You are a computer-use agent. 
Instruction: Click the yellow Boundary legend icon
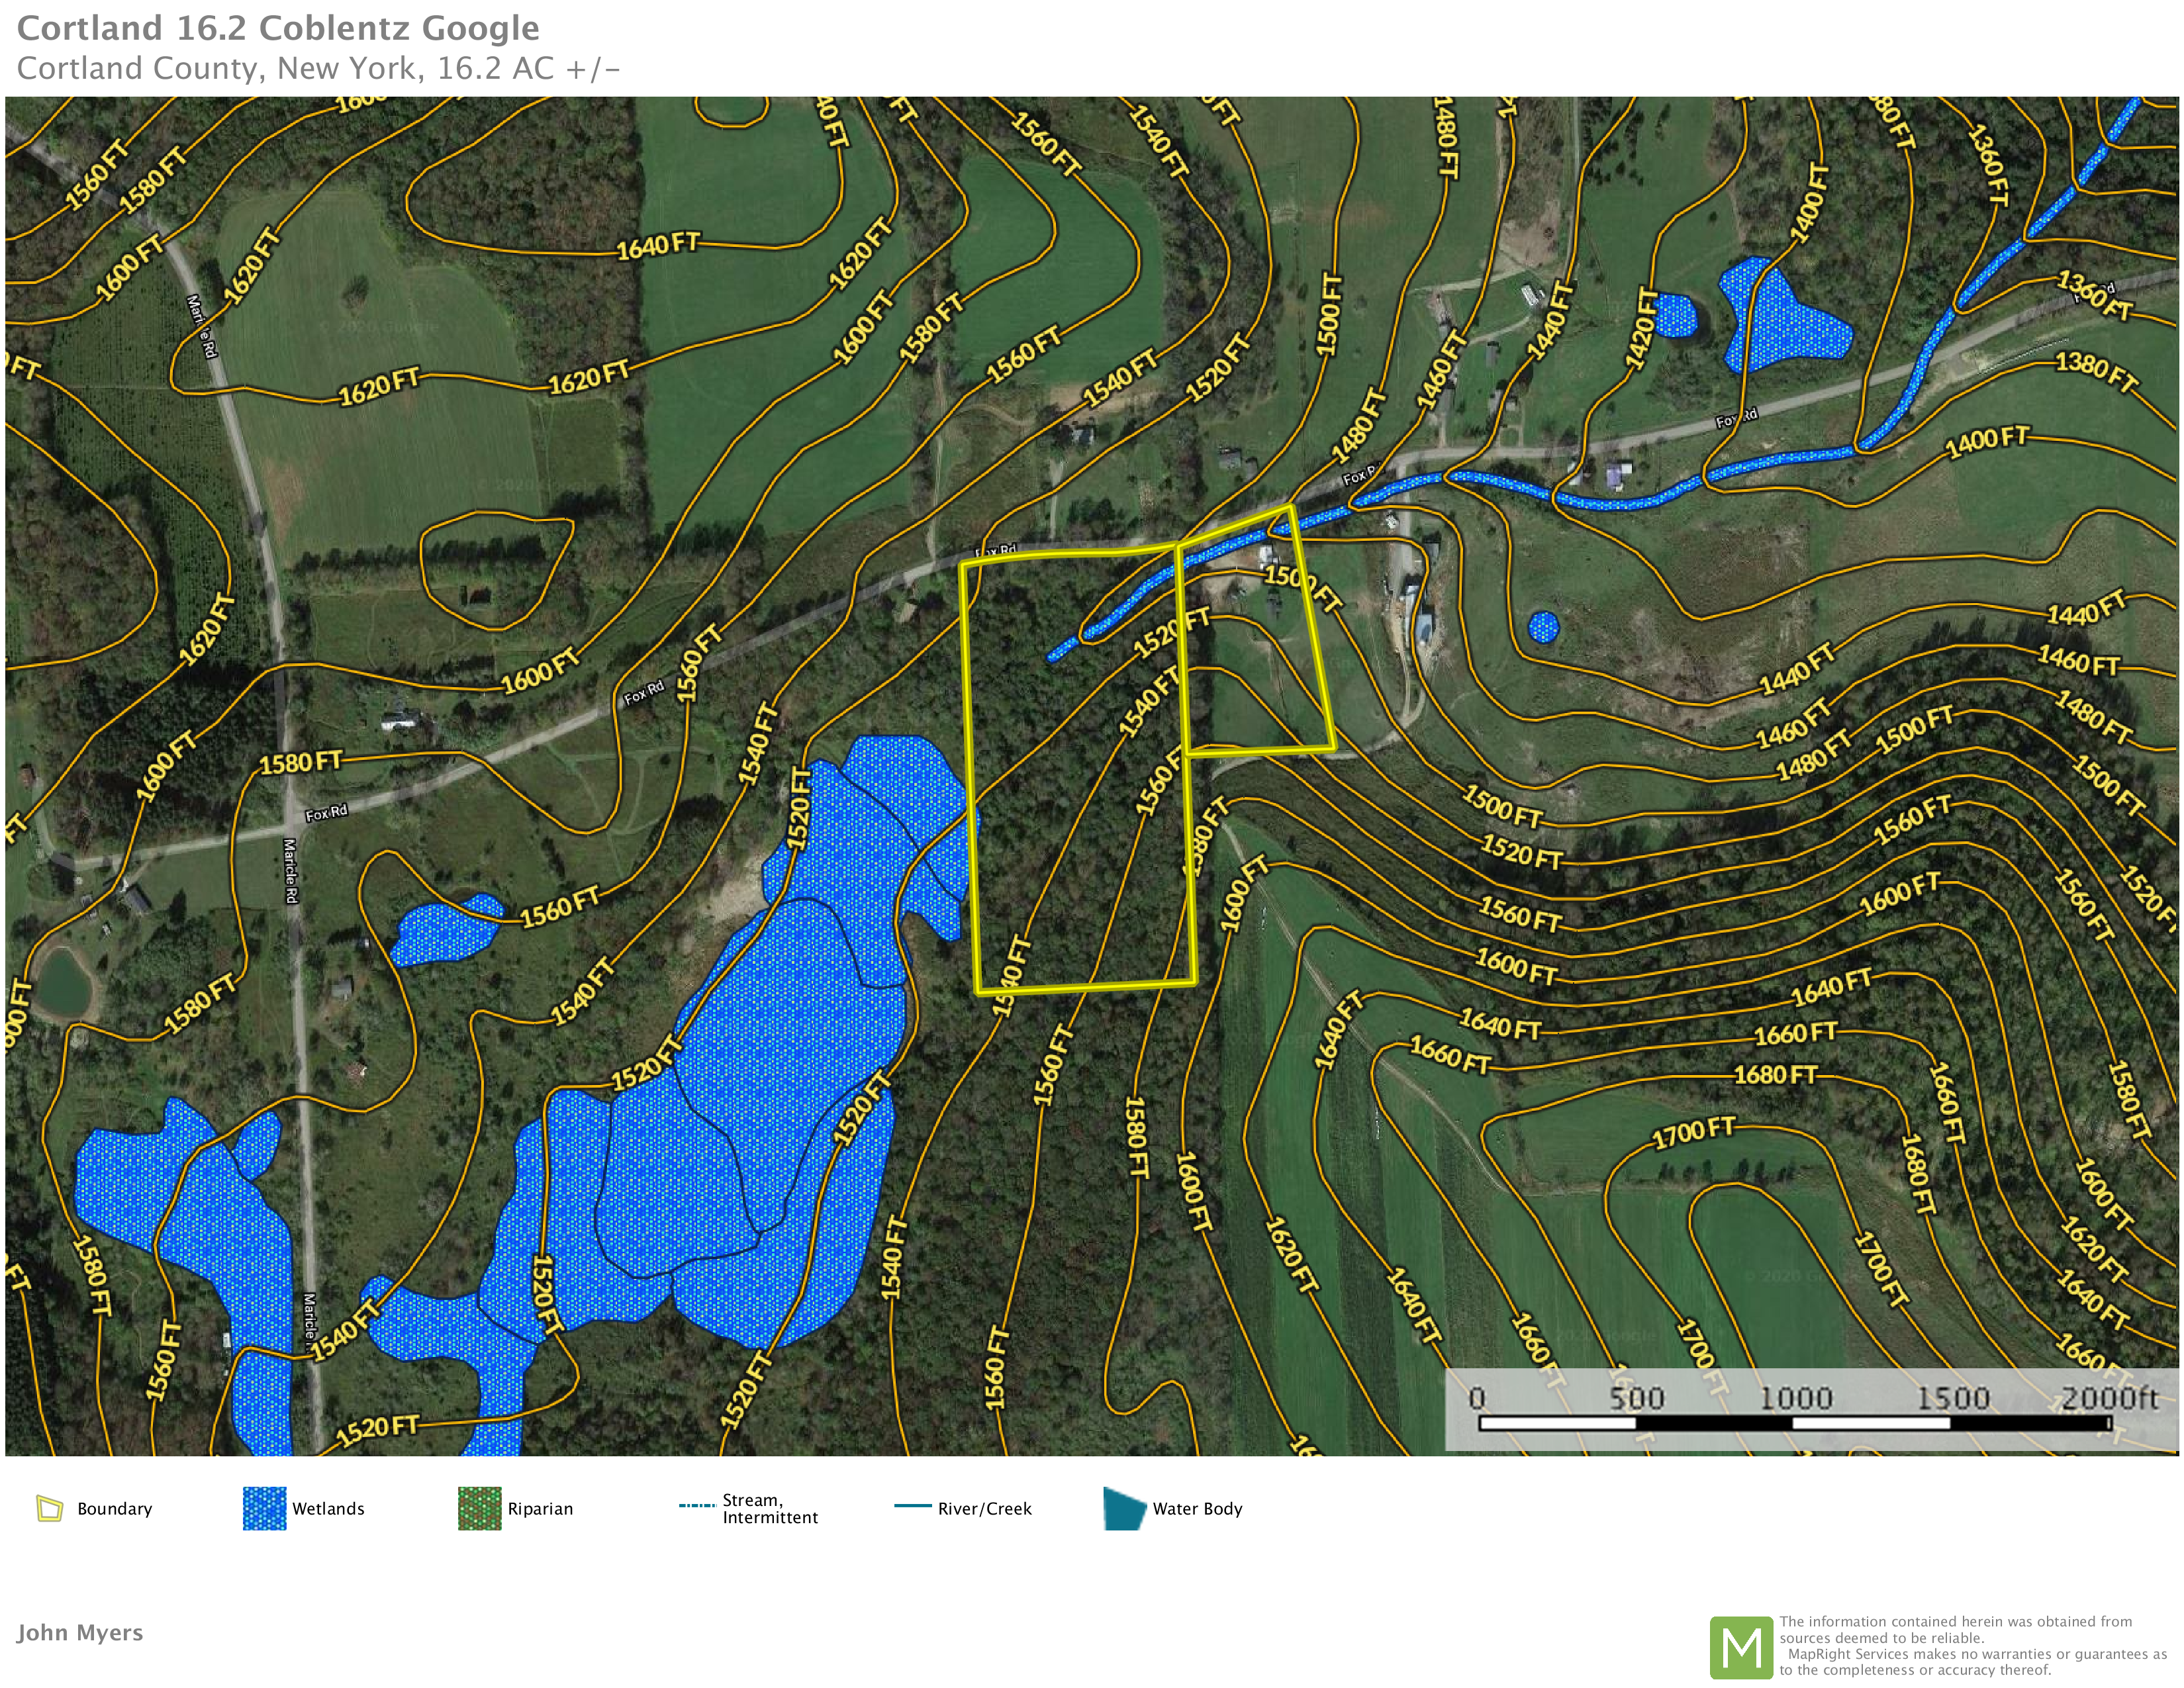[50, 1508]
